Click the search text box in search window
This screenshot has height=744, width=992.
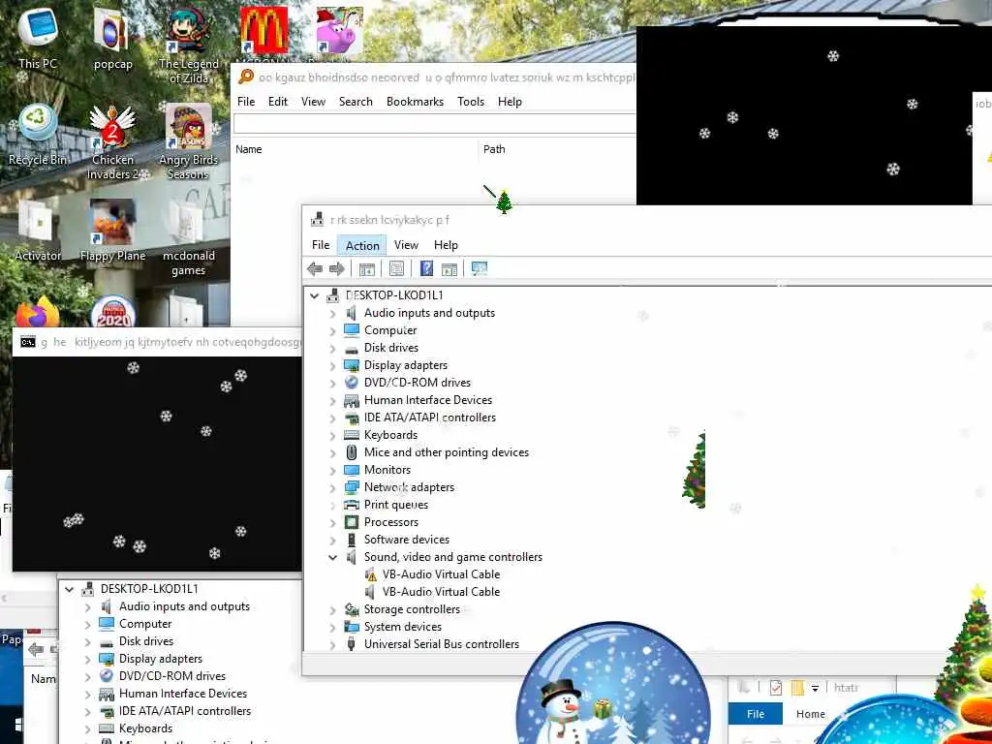[x=435, y=123]
